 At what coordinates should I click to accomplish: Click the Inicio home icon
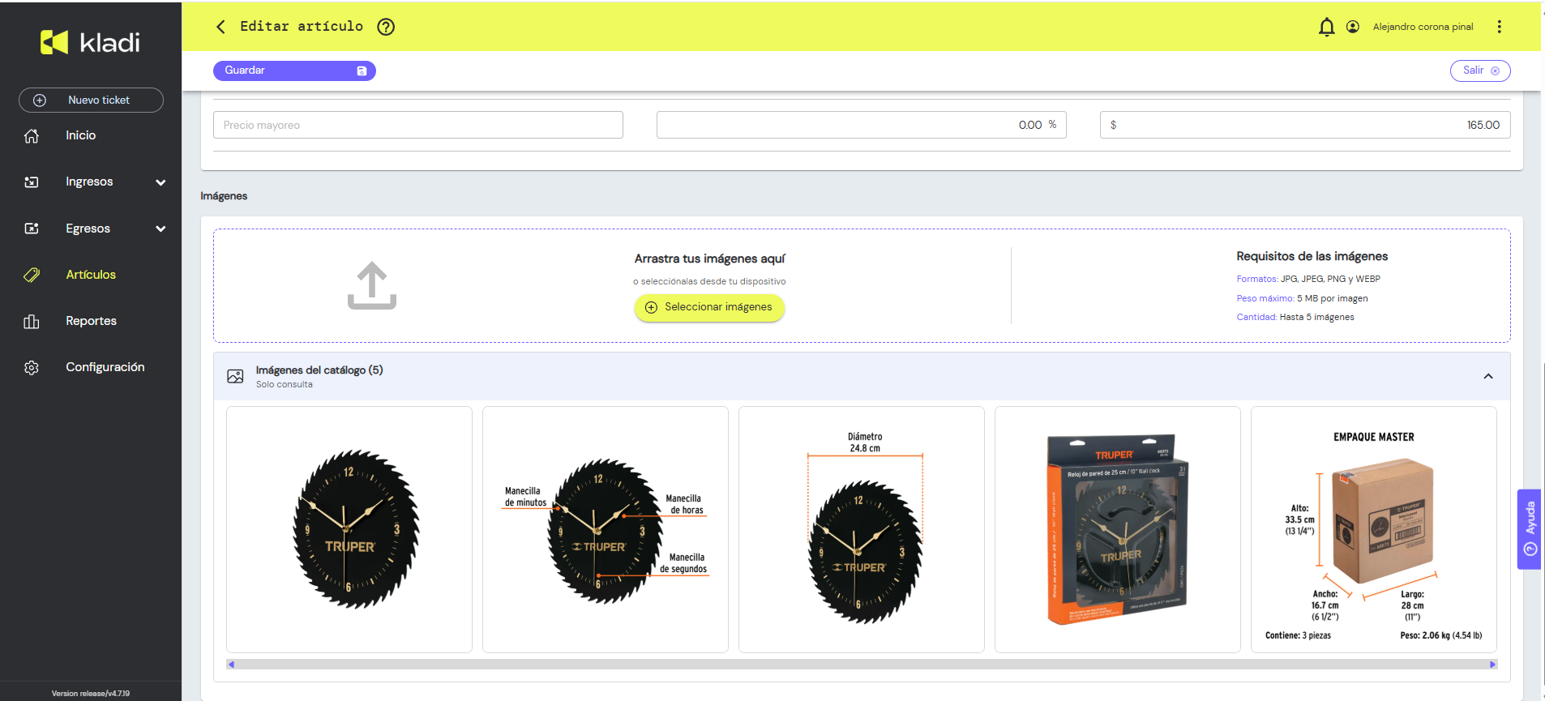click(x=32, y=135)
